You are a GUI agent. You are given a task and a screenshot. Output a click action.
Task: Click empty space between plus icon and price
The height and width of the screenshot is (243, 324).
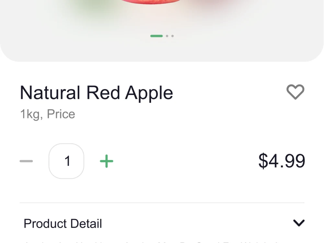[186, 161]
